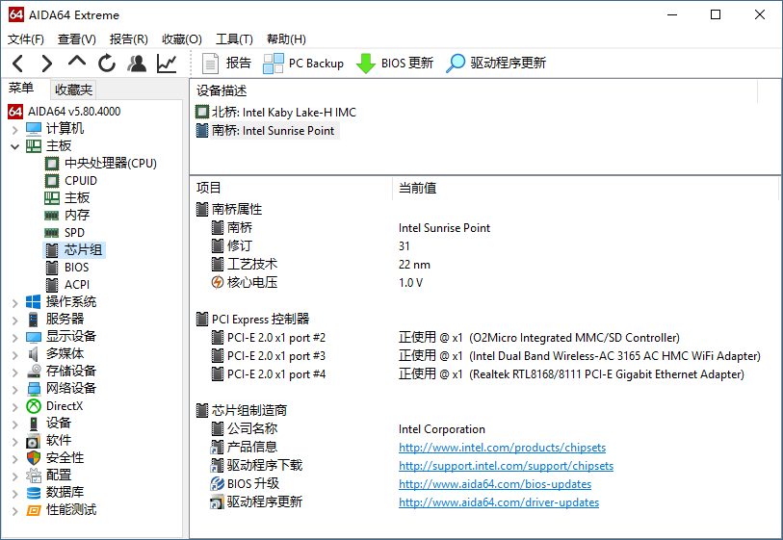Open the 文件(F) menu

click(26, 39)
